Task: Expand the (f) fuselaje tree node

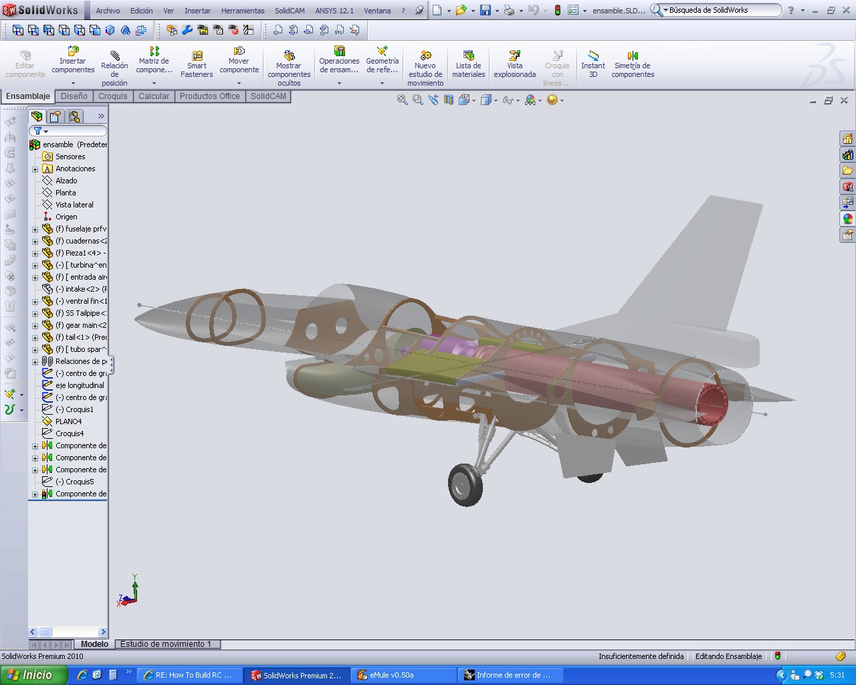Action: [x=35, y=229]
